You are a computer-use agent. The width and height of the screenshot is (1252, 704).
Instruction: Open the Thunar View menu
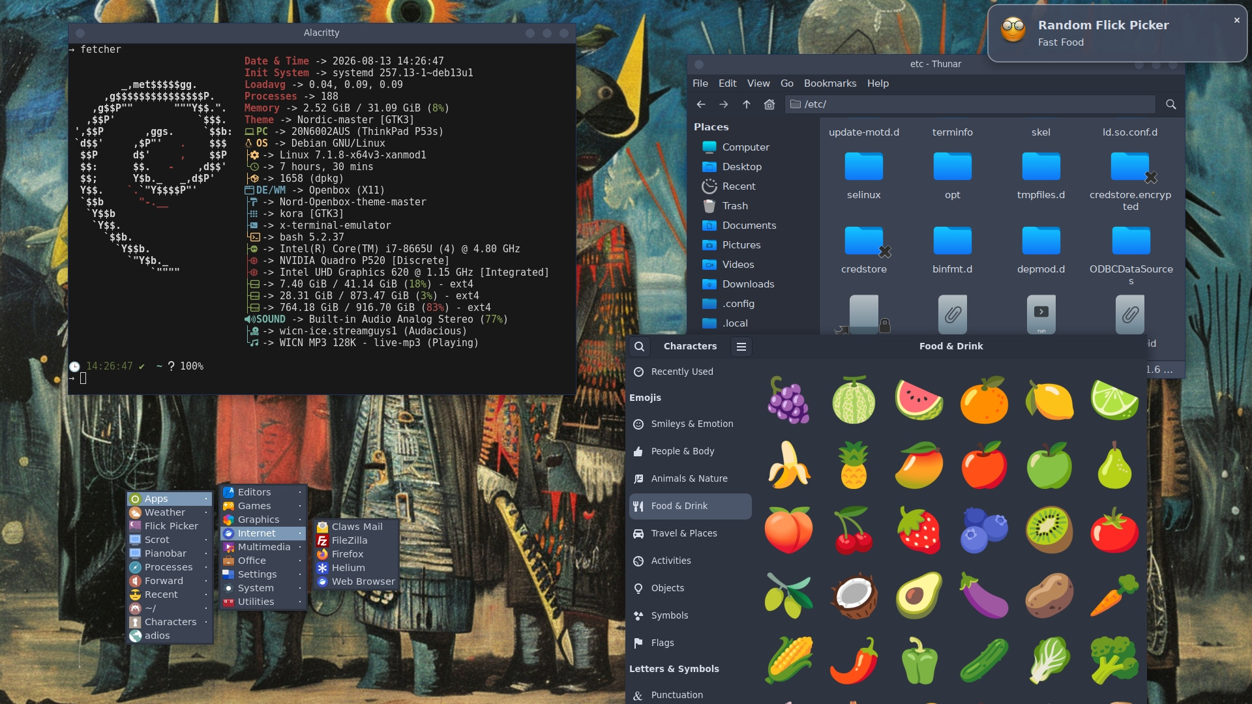pyautogui.click(x=758, y=83)
